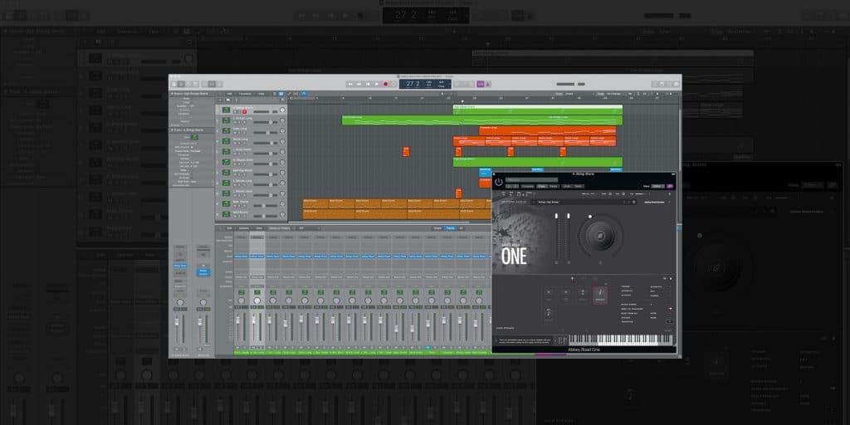This screenshot has height=425, width=850.
Task: Open the Browsers button at top right
Action: (677, 84)
